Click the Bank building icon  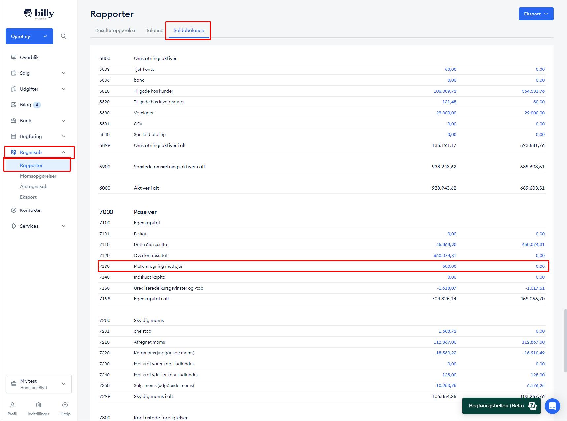coord(14,121)
